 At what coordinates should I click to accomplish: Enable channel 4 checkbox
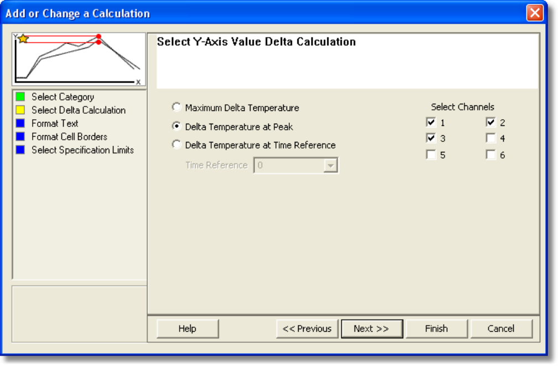(491, 138)
